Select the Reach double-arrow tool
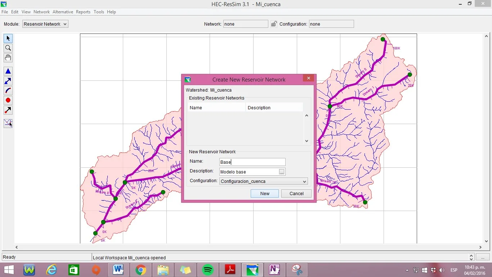Screen dimensions: 492x277 point(8,81)
